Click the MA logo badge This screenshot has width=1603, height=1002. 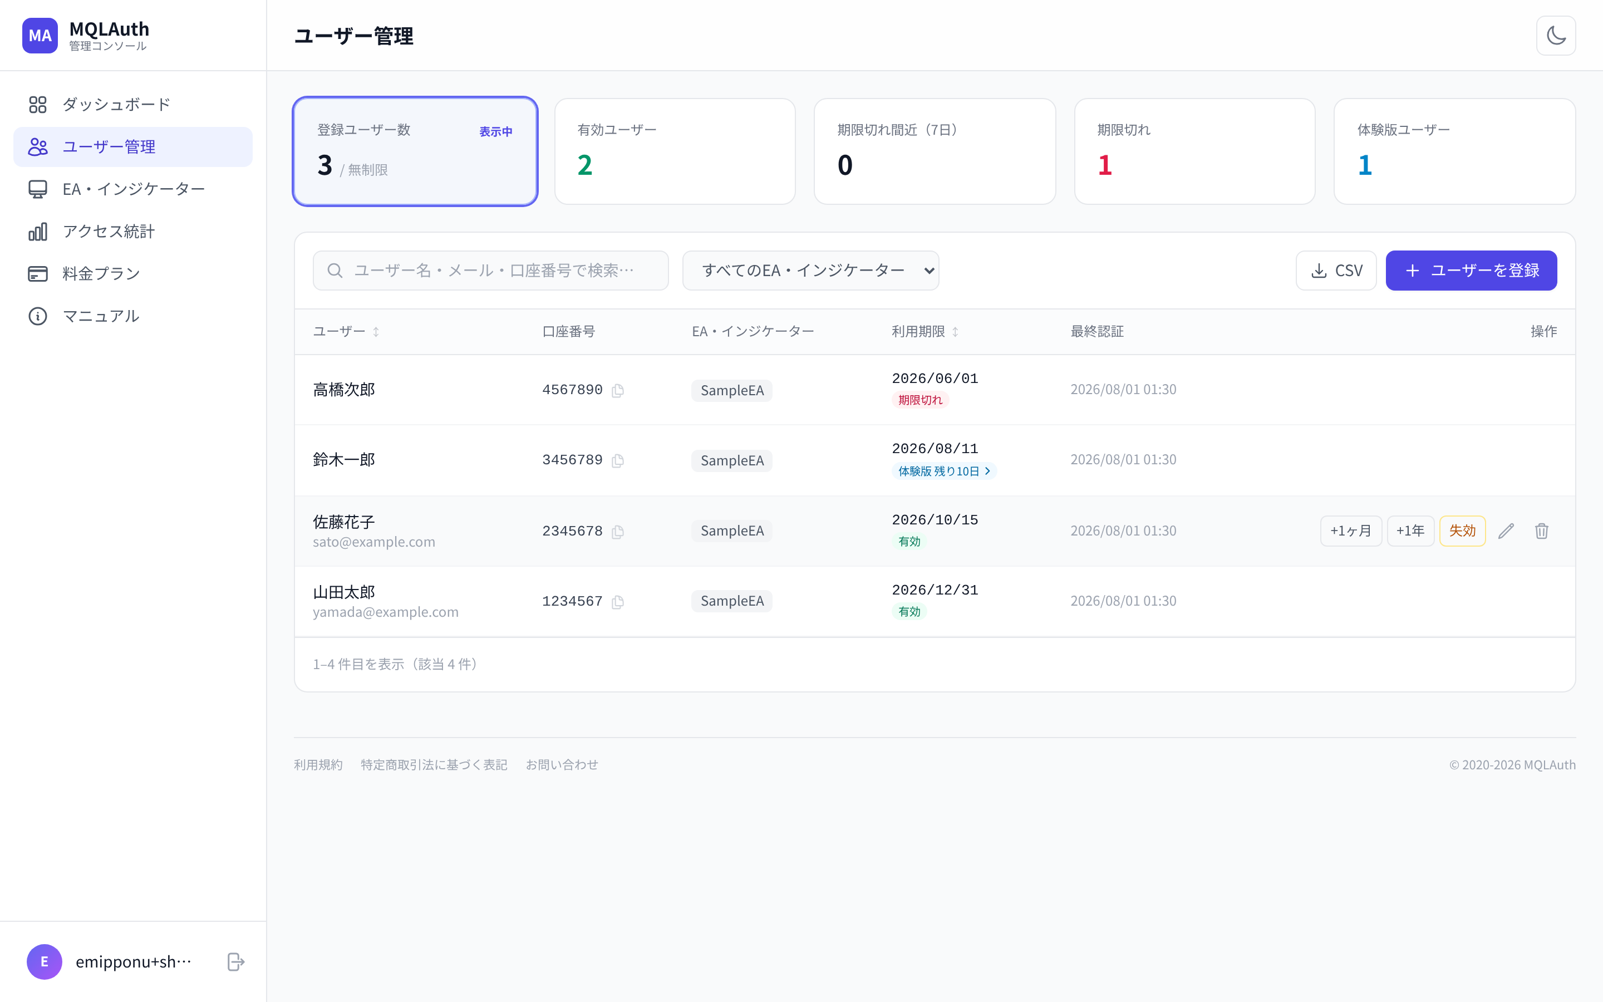point(40,35)
